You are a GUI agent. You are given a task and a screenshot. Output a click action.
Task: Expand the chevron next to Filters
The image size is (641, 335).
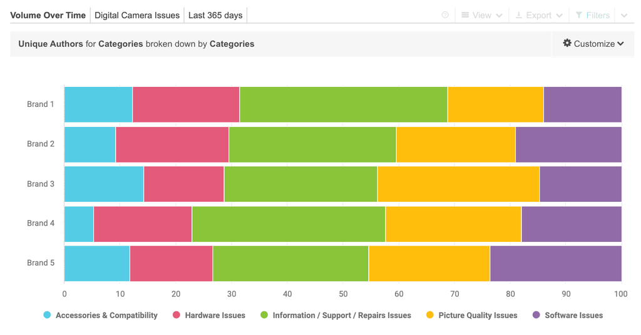click(x=624, y=16)
